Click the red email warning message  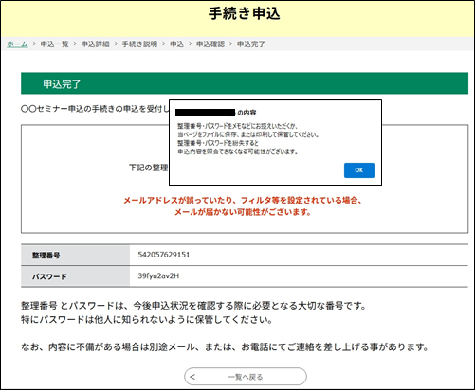tap(243, 206)
